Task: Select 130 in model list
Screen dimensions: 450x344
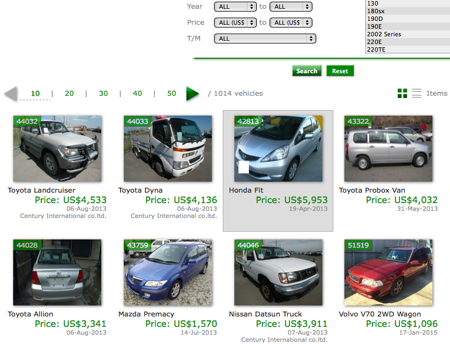Action: click(408, 3)
